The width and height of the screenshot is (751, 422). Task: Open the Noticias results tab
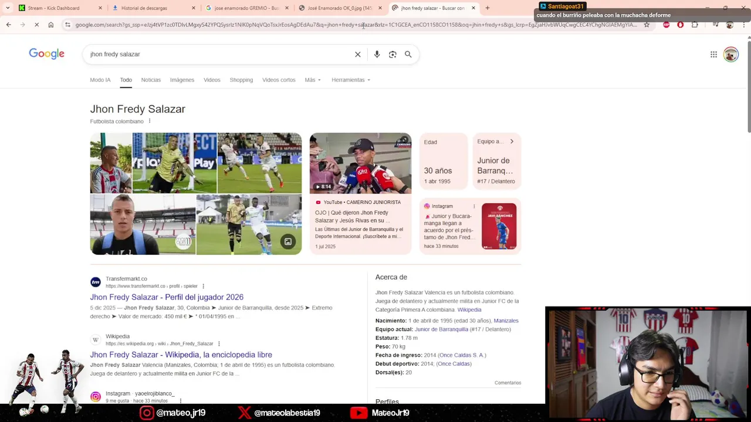pyautogui.click(x=151, y=80)
